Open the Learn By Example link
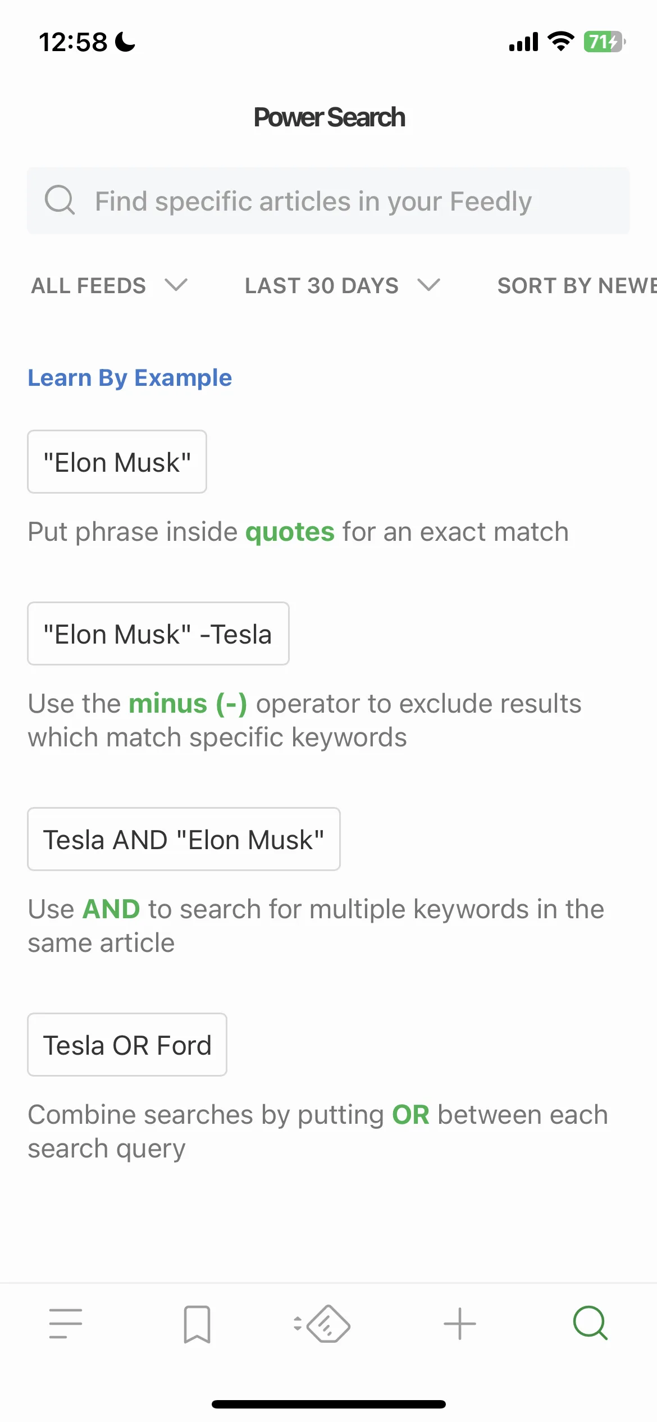 point(130,377)
